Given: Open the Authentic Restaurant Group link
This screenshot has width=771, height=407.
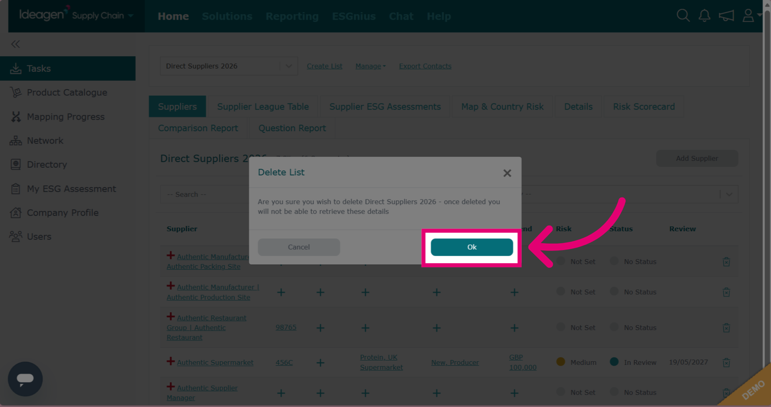Looking at the screenshot, I should 207,328.
